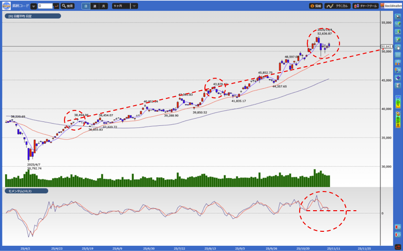The image size is (403, 251).
Task: Expand the 銘柄コード dropdown arrow
Action: pyautogui.click(x=34, y=6)
